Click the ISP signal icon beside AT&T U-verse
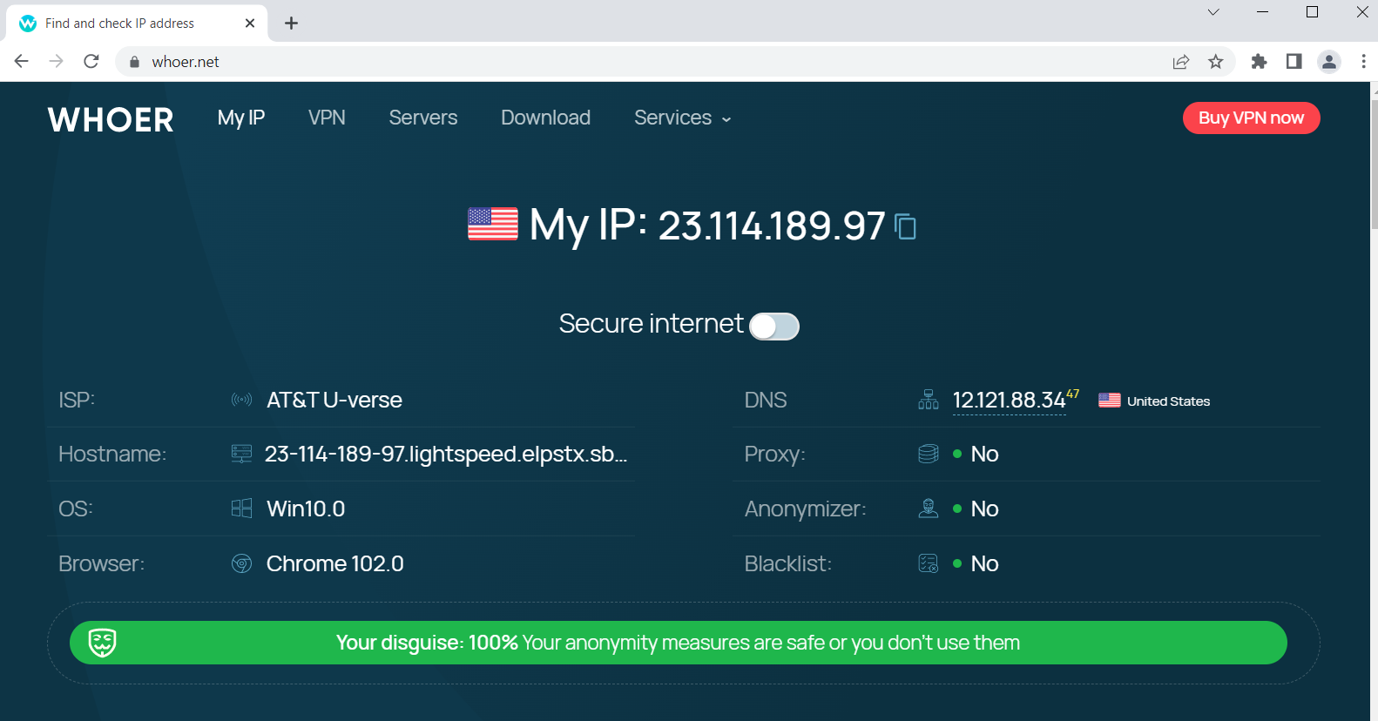The image size is (1378, 721). [x=241, y=400]
